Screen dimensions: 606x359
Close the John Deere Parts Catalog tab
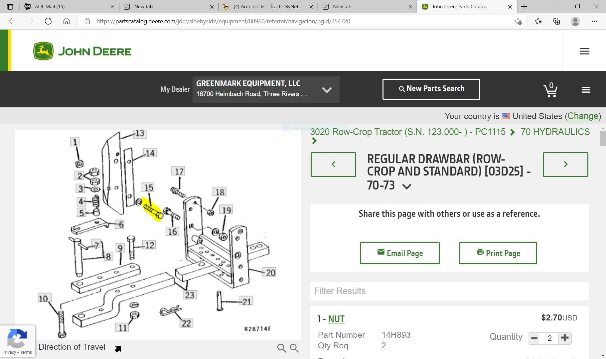pyautogui.click(x=510, y=7)
